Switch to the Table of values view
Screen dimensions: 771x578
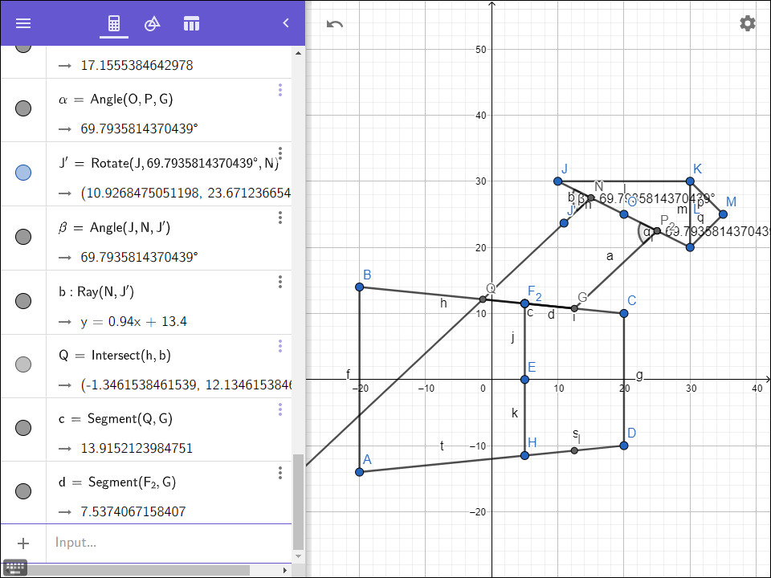click(x=191, y=23)
